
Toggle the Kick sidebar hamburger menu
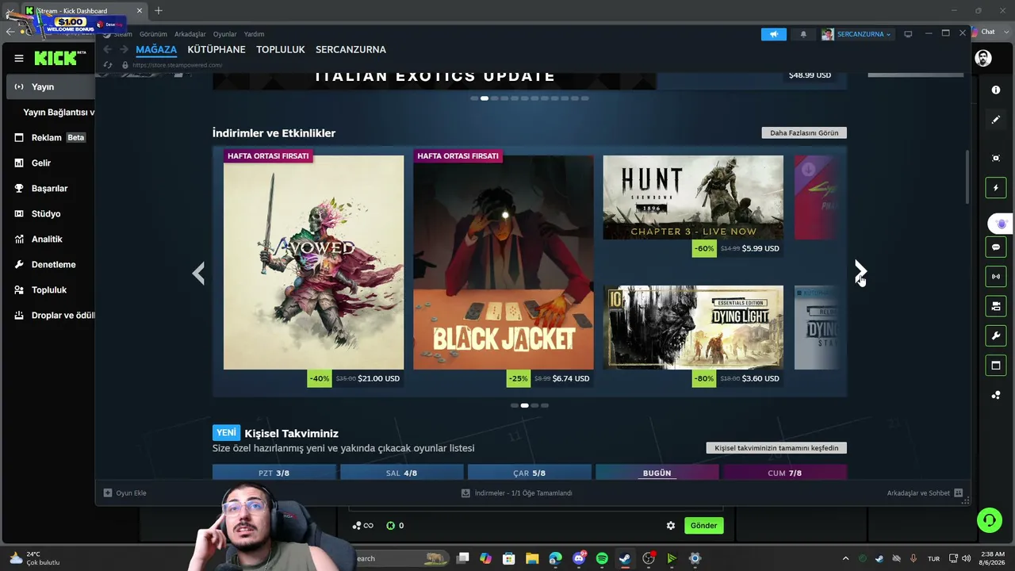19,58
